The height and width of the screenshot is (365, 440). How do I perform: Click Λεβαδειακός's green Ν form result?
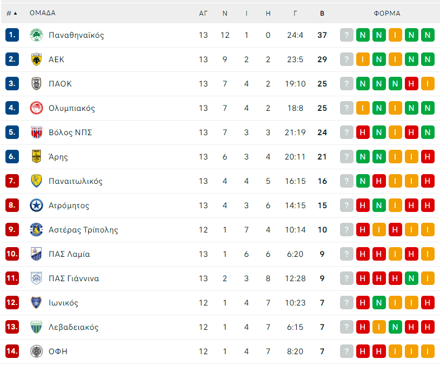coord(395,327)
